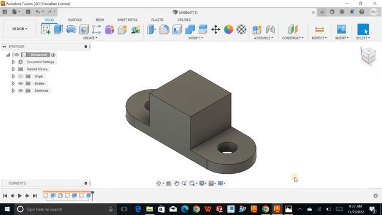Expand the INSPECT menu
382x215 pixels.
[x=319, y=38]
